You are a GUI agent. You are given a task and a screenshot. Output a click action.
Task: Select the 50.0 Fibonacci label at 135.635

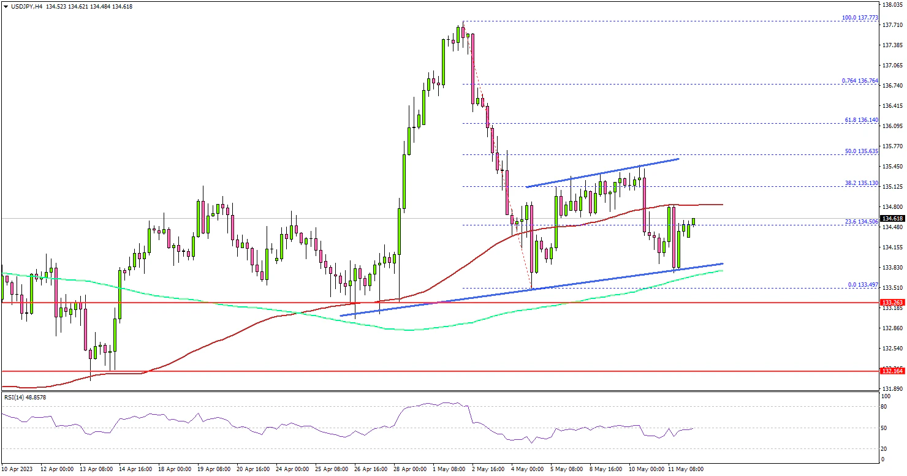861,151
